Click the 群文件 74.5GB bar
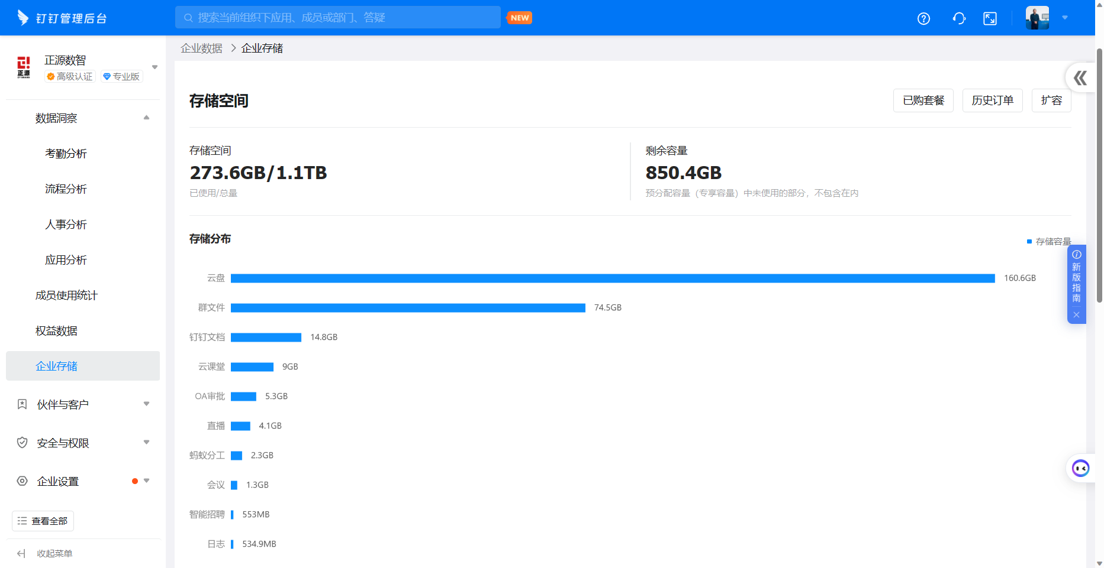 [x=408, y=308]
